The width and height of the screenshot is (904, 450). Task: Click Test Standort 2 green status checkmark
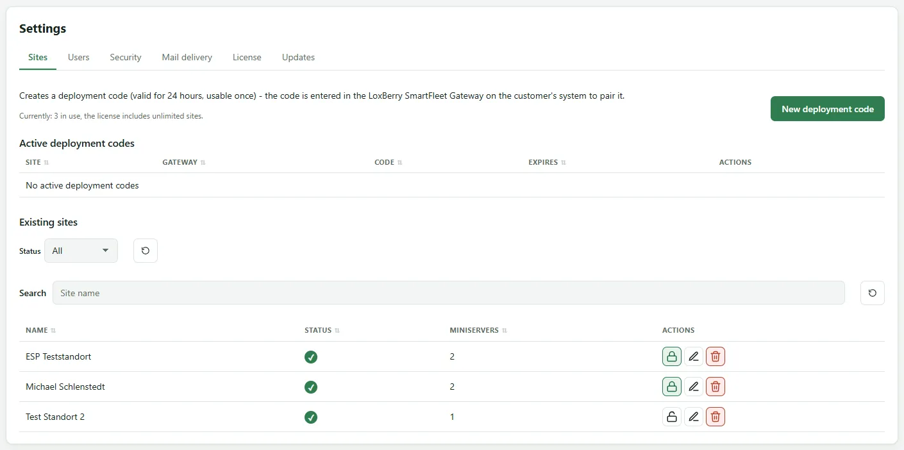(311, 417)
